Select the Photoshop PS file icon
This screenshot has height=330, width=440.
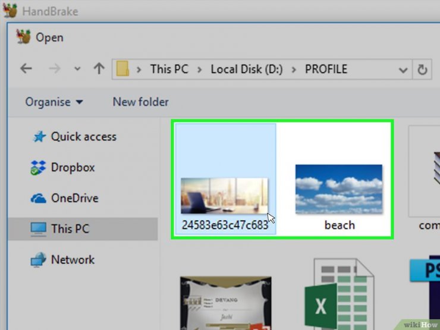pyautogui.click(x=425, y=292)
